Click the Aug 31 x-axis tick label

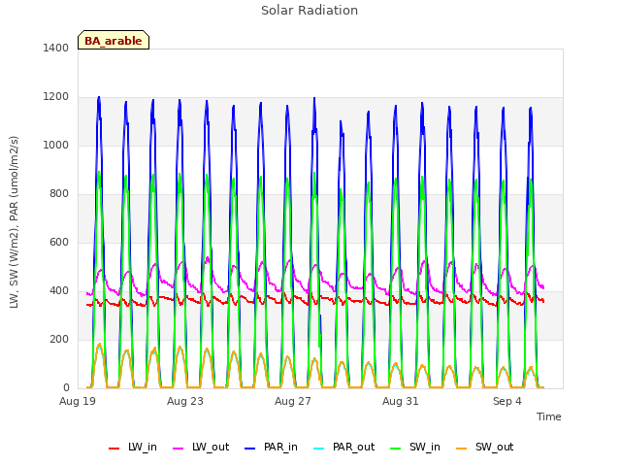coord(401,401)
